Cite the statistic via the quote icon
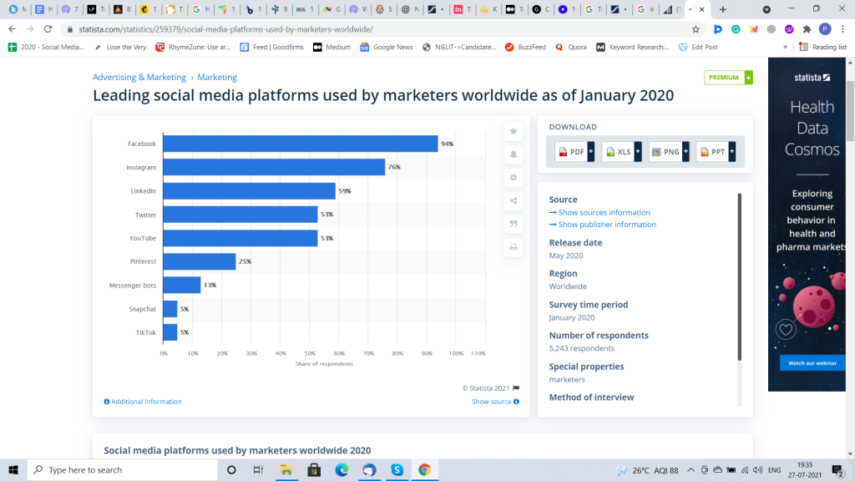Image resolution: width=855 pixels, height=481 pixels. pos(514,225)
